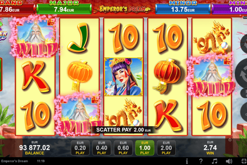The height and width of the screenshot is (165, 247).
Task: Click the golden dragon symbol on the fifth reel
Action: [212, 38]
